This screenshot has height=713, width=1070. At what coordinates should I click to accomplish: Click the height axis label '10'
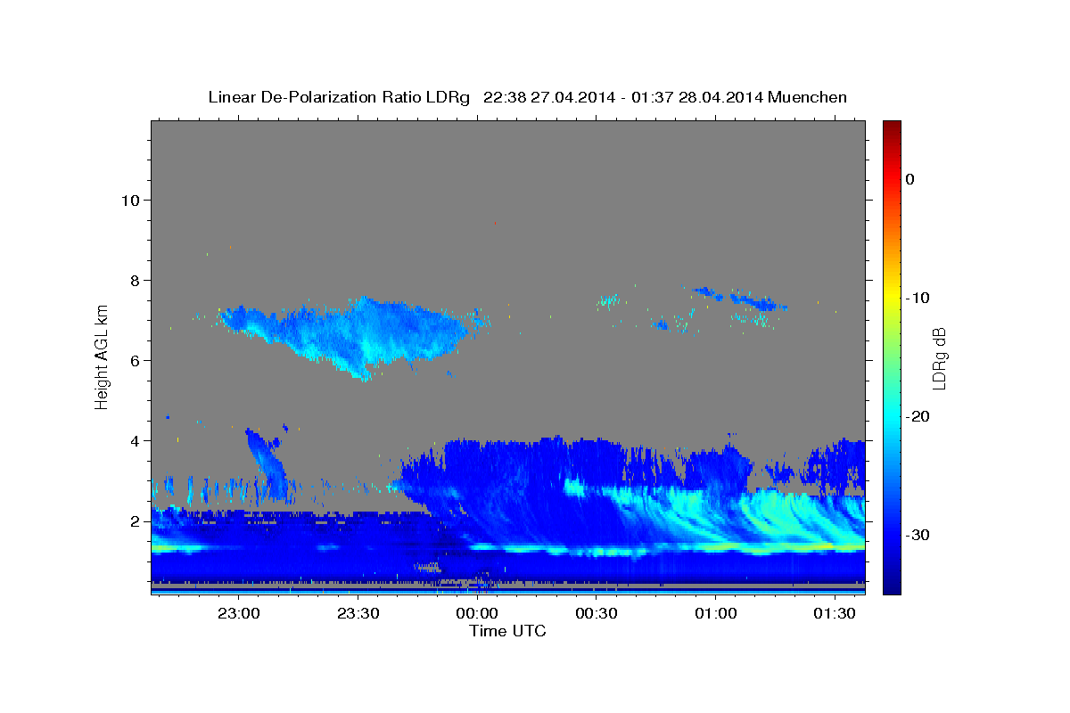pyautogui.click(x=130, y=200)
